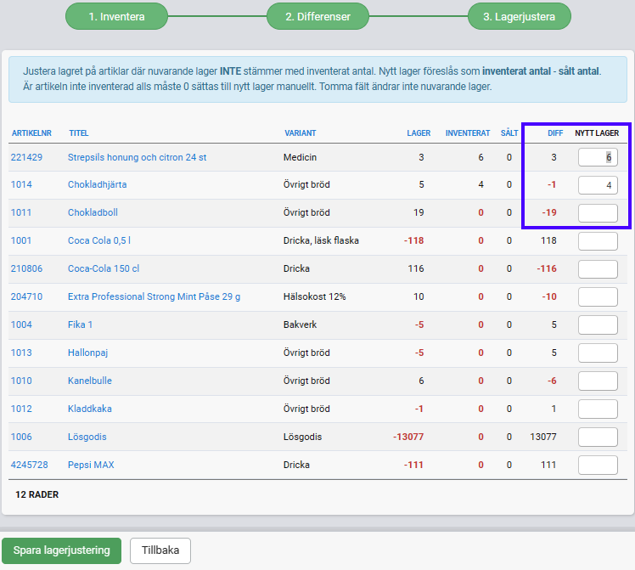
Task: Select Nytt lager field for Pepsi MAX
Action: pos(598,466)
